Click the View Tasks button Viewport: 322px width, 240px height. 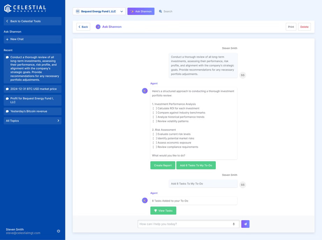click(x=163, y=211)
